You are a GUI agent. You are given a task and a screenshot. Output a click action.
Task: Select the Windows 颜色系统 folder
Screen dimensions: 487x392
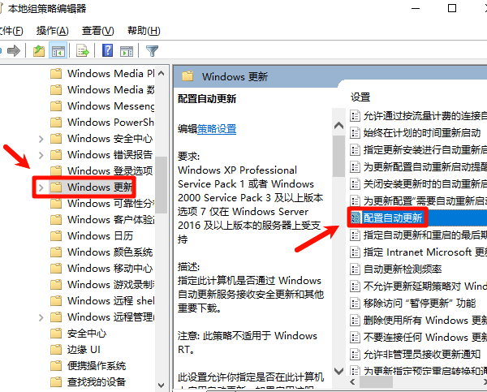101,252
